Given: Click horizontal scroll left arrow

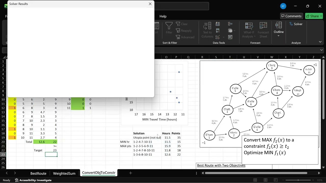Looking at the screenshot, I should tap(202, 173).
